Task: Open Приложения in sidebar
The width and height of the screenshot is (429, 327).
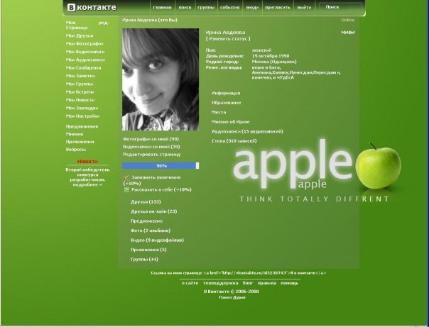Action: click(x=80, y=142)
